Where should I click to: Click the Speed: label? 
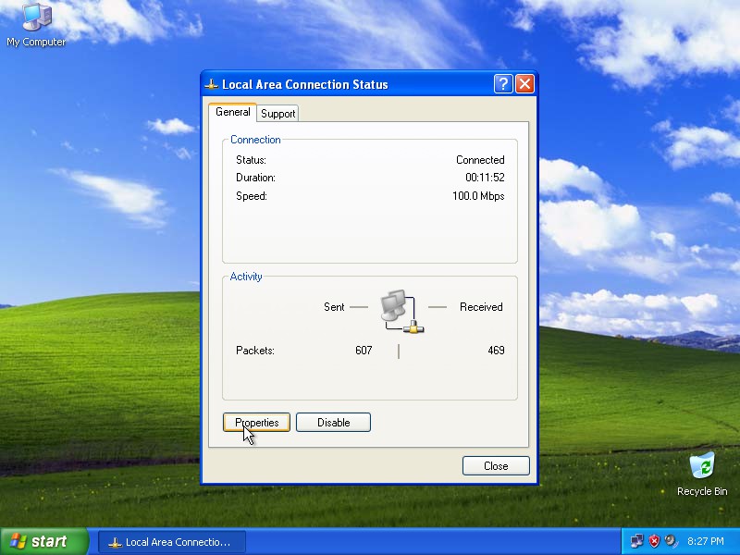tap(251, 196)
